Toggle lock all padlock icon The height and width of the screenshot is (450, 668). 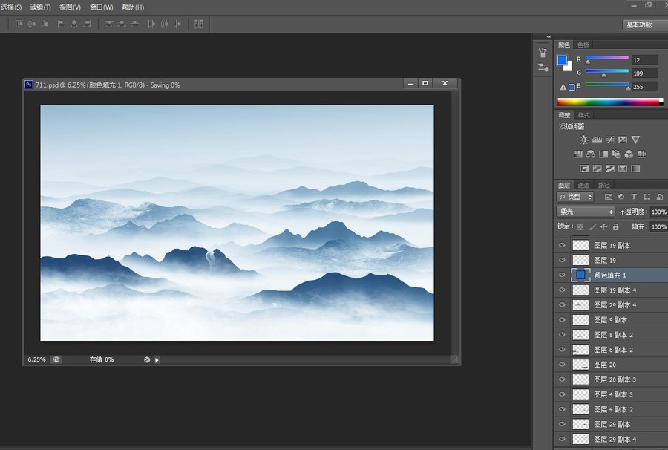pos(615,227)
